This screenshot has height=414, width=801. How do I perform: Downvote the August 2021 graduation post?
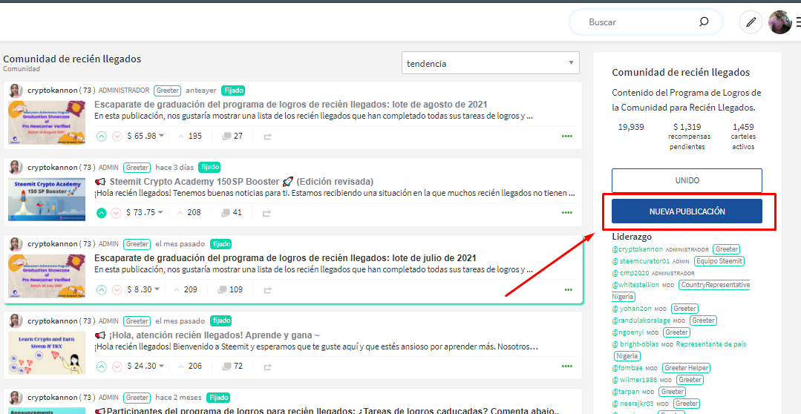click(x=117, y=137)
